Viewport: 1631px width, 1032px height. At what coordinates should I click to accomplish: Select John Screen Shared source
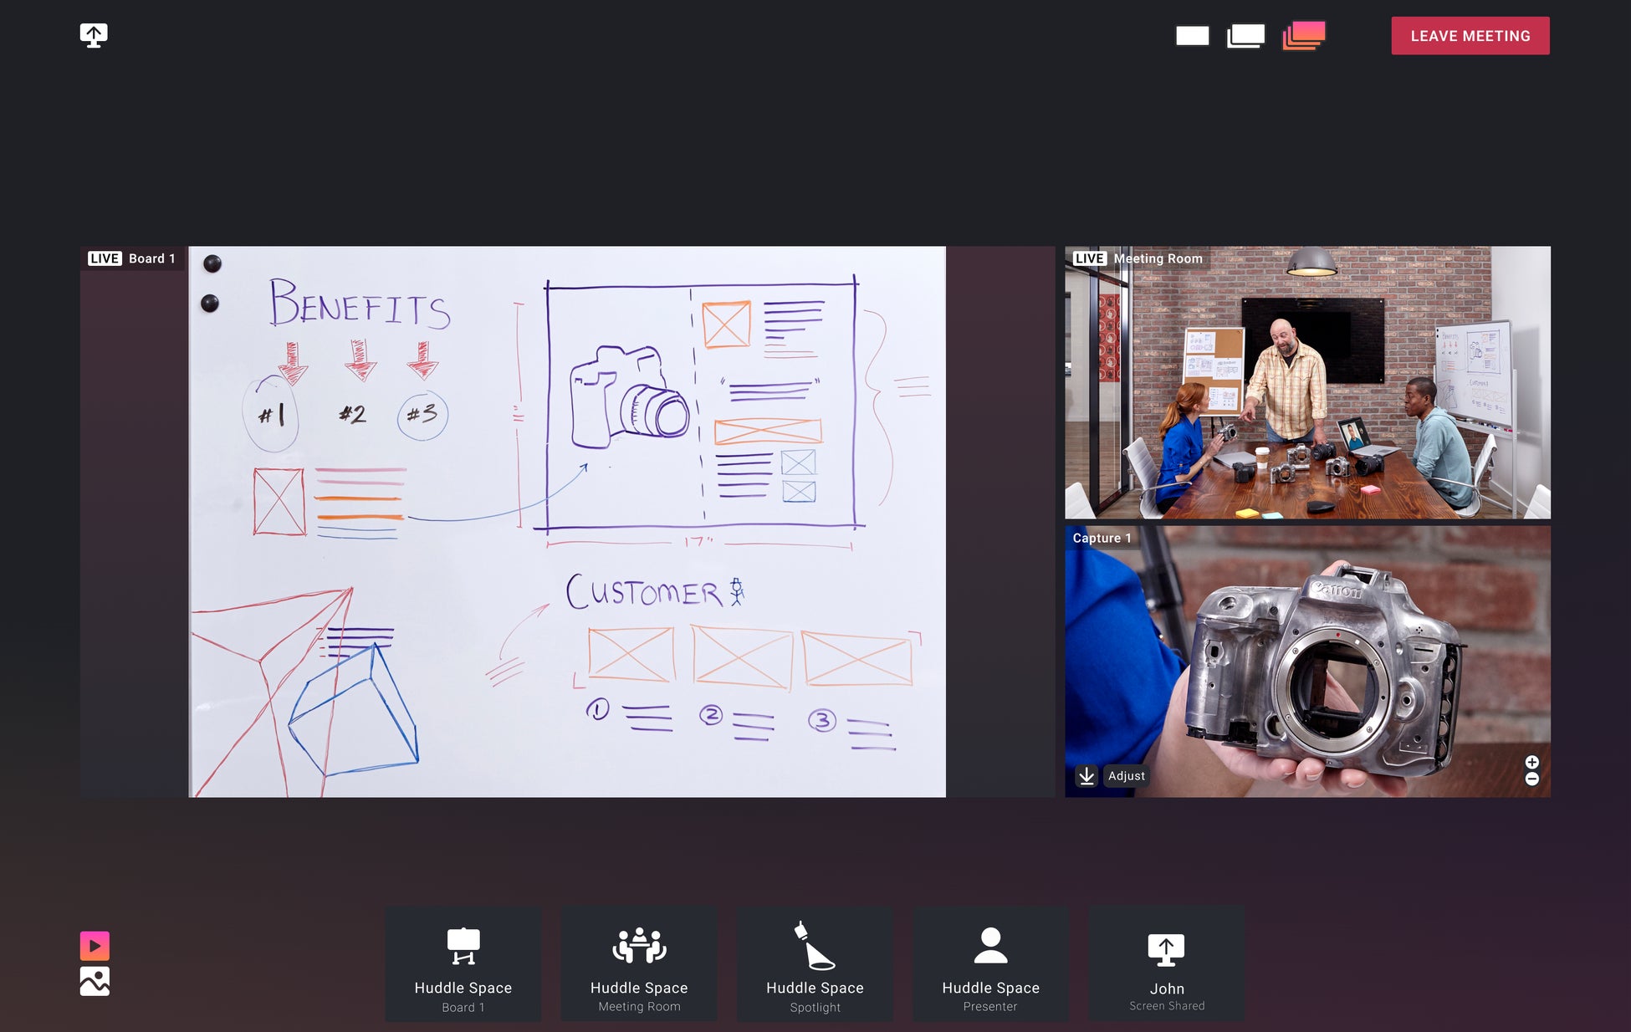(x=1166, y=964)
